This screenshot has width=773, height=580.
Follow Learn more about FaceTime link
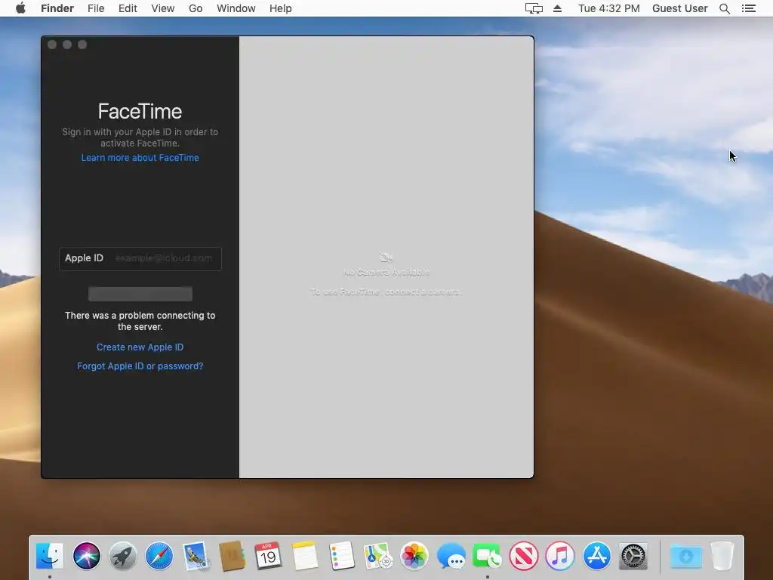tap(140, 158)
